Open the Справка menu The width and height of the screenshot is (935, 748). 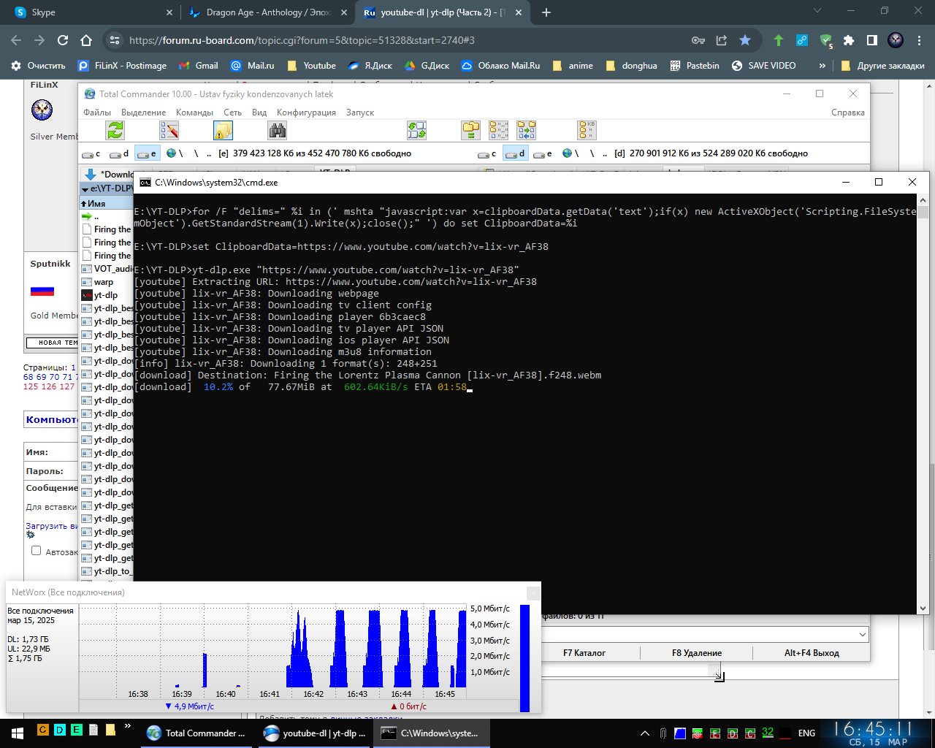click(848, 112)
